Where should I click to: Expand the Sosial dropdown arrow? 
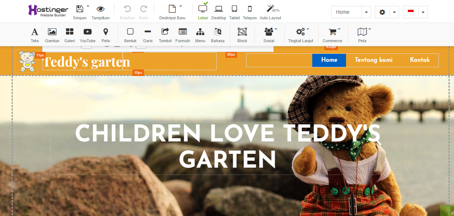point(276,29)
